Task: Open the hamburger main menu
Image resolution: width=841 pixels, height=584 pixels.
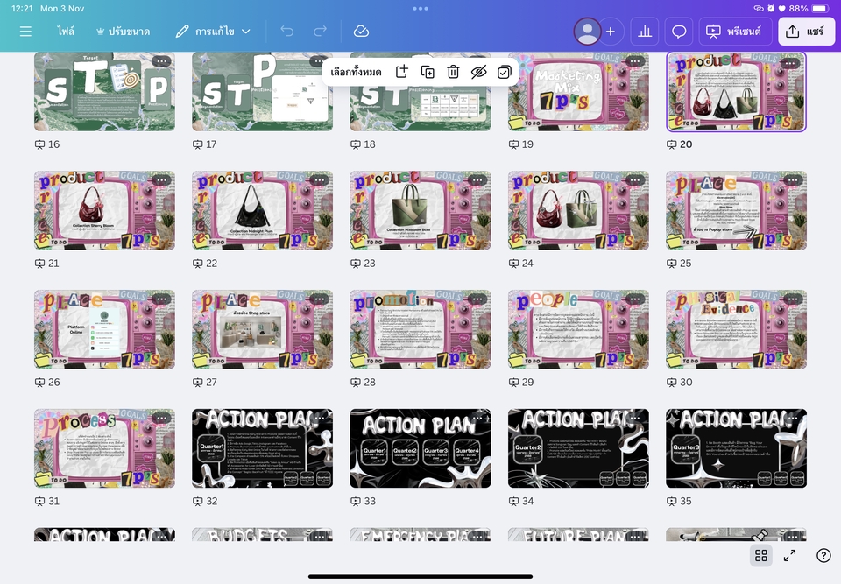Action: point(25,32)
